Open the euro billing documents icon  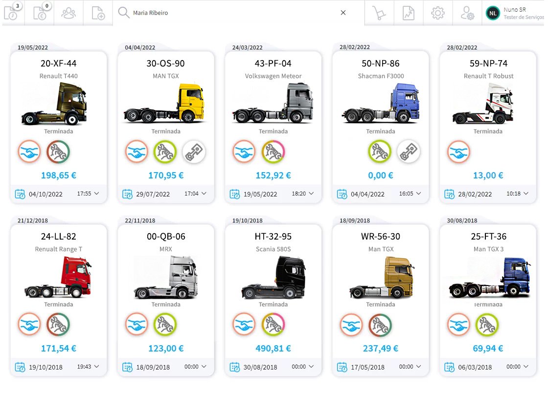(x=40, y=13)
